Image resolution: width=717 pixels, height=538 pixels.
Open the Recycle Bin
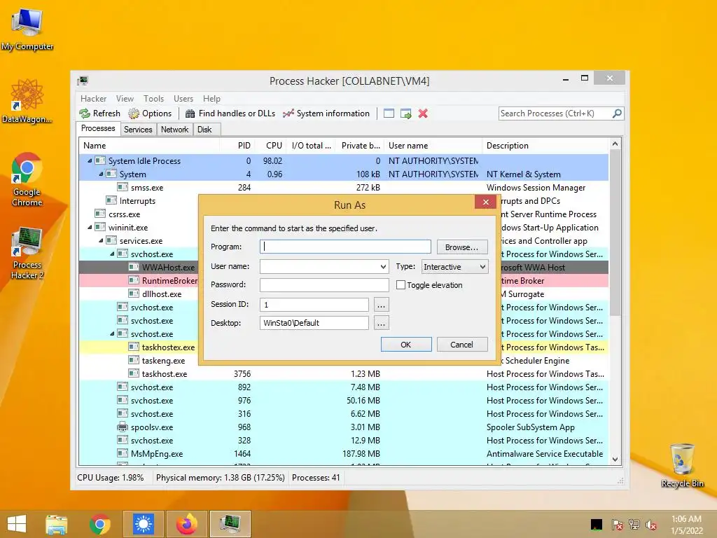point(682,465)
